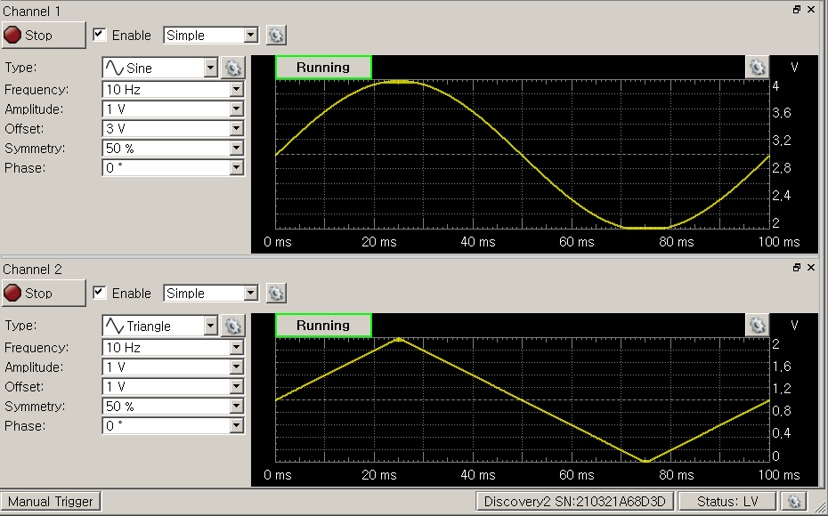Click the Status: LV indicator
This screenshot has height=516, width=828.
727,501
